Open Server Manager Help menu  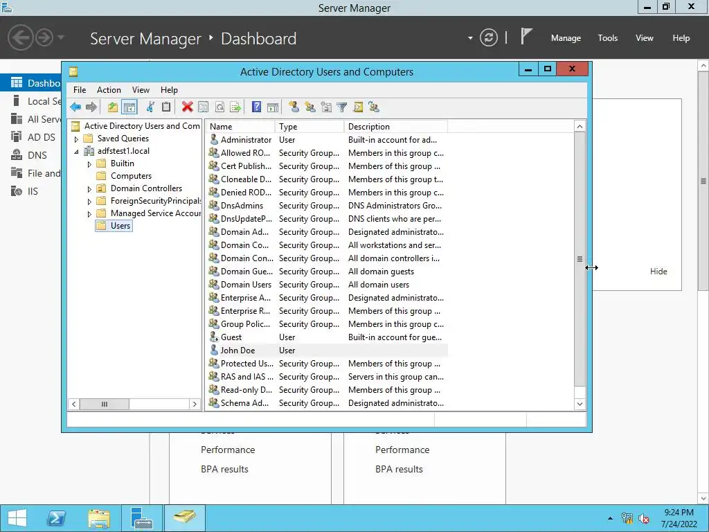[x=681, y=38]
